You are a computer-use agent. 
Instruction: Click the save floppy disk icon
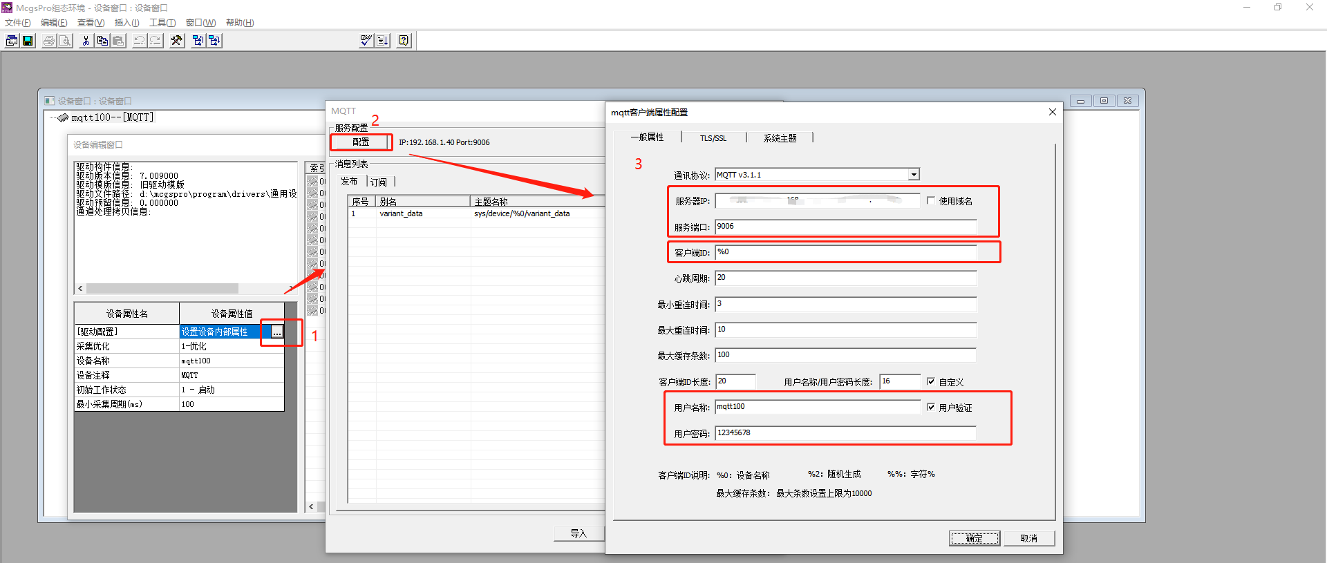pyautogui.click(x=28, y=41)
